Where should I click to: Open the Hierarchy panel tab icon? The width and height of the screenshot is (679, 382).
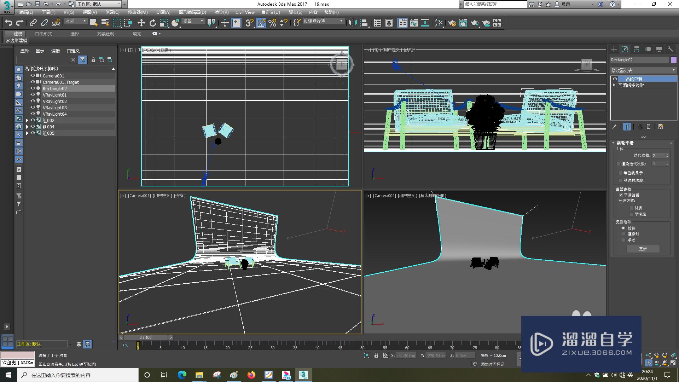click(x=637, y=49)
